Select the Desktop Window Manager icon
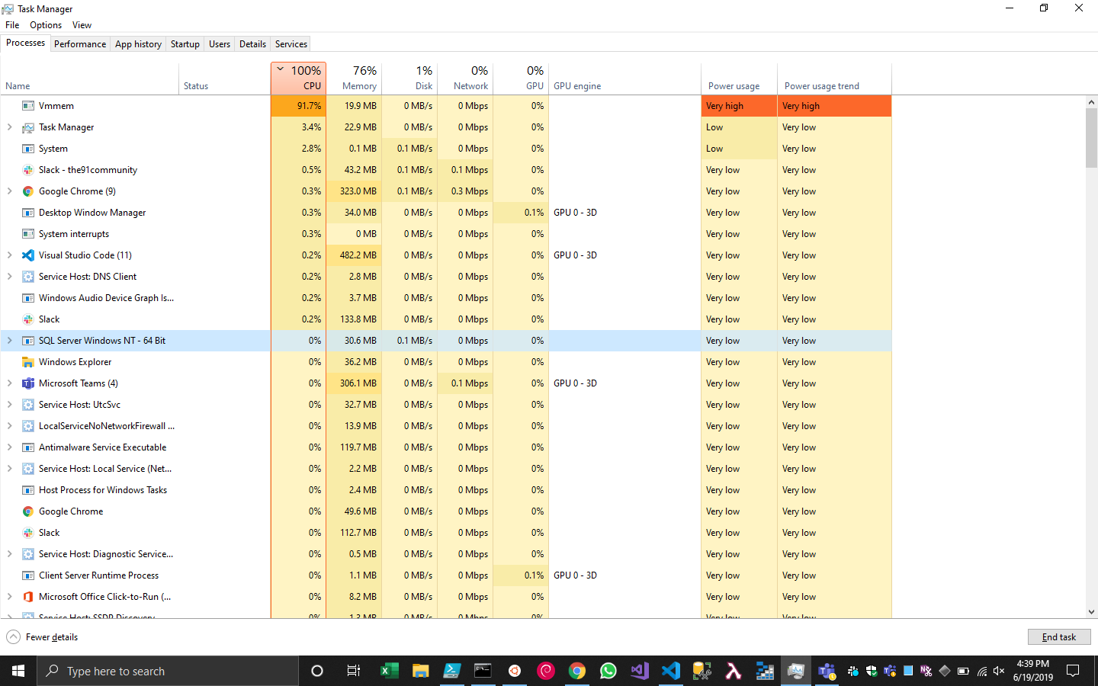The height and width of the screenshot is (686, 1098). [28, 213]
